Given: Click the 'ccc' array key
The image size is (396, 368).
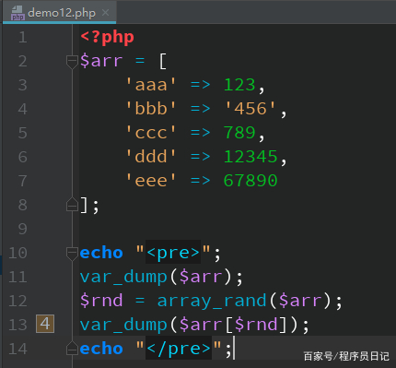Looking at the screenshot, I should pos(151,133).
